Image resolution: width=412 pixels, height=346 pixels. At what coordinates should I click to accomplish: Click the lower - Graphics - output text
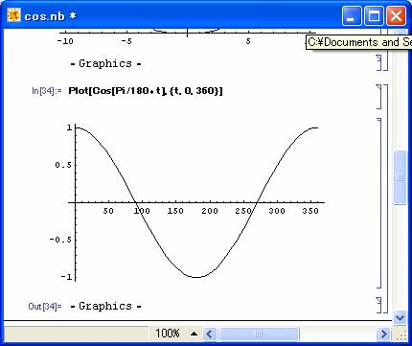105,306
